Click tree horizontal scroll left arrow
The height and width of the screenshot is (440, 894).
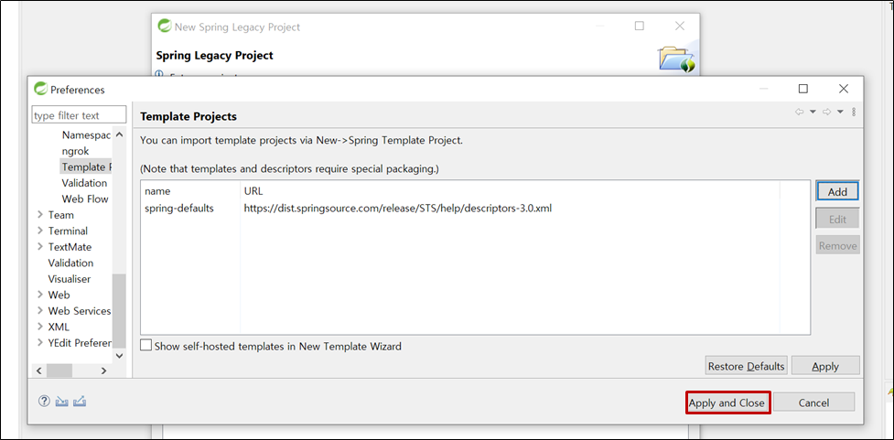click(38, 370)
